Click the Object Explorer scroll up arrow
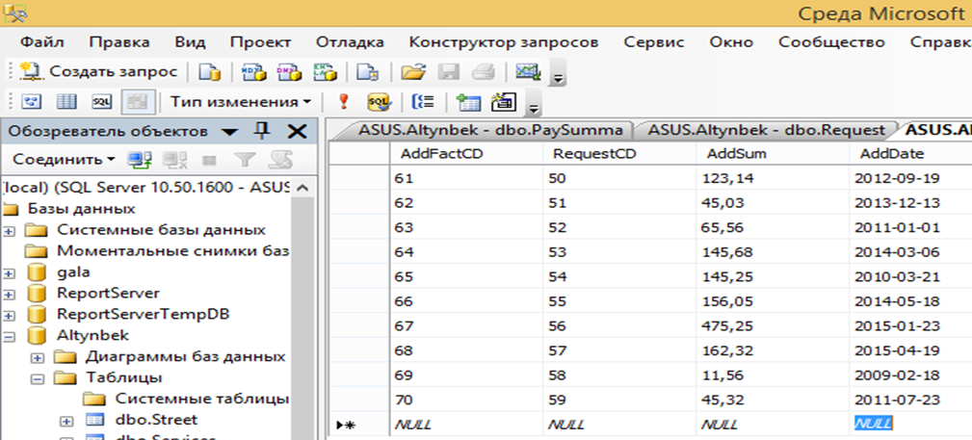Viewport: 972px width, 440px height. pyautogui.click(x=302, y=187)
